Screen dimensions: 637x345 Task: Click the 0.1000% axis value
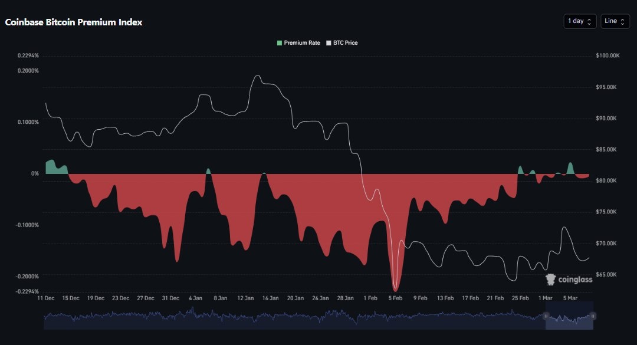(28, 122)
